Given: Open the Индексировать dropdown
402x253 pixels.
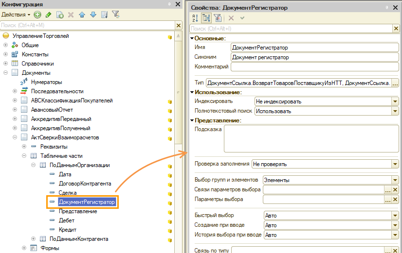Looking at the screenshot, I should point(395,101).
